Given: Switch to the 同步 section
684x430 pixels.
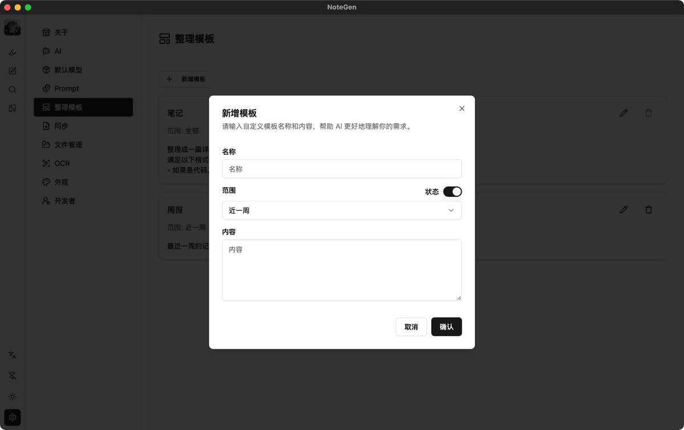Looking at the screenshot, I should click(x=83, y=125).
